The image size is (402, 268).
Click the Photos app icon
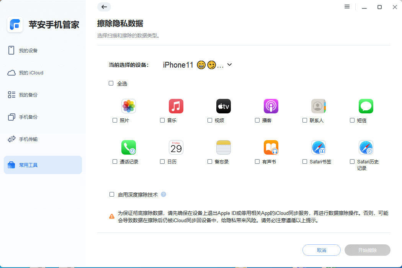[x=128, y=106]
